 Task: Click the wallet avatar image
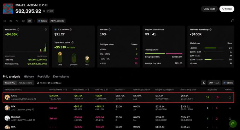tap(8, 9)
